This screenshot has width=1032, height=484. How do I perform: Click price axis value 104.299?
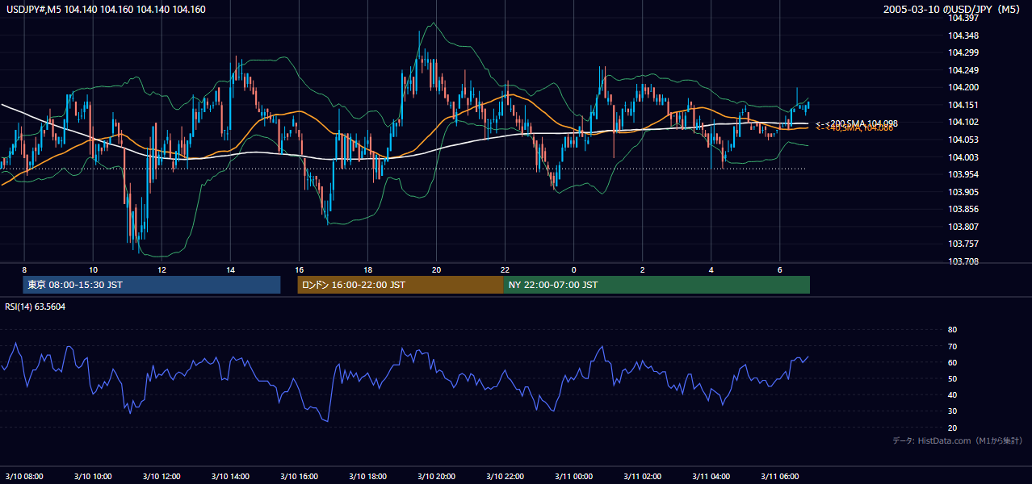tap(963, 52)
